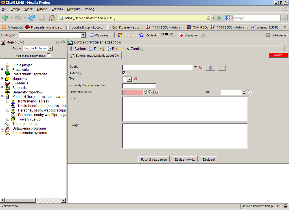Open address bar history dropdown

click(213, 18)
